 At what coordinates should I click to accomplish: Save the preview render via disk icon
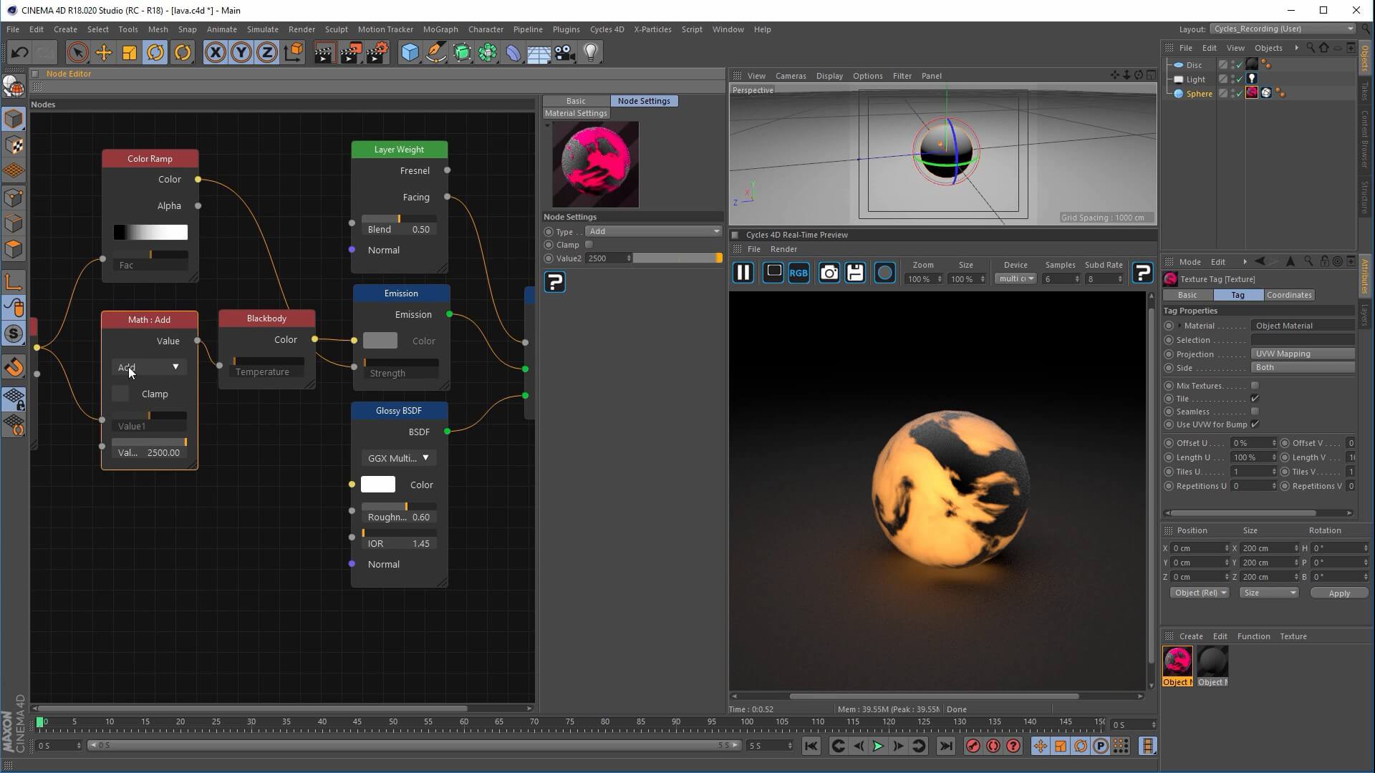[855, 273]
